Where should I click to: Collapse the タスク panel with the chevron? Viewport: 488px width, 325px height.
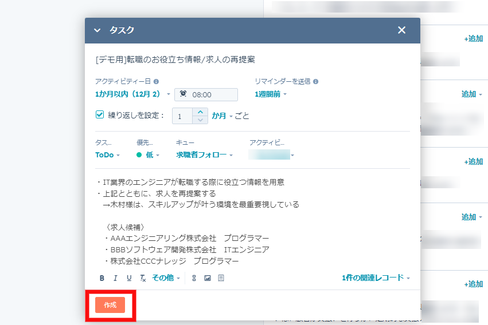click(x=97, y=30)
